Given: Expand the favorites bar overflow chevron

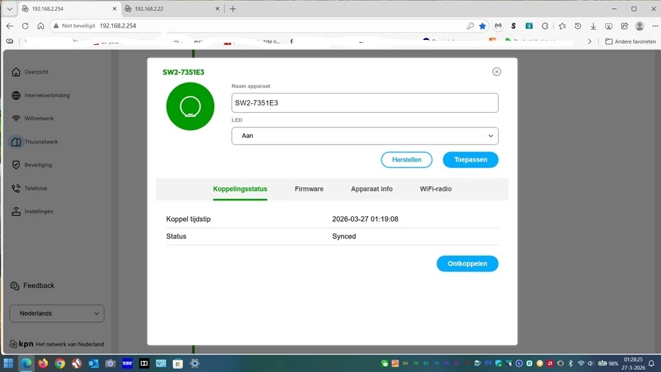Looking at the screenshot, I should point(589,41).
